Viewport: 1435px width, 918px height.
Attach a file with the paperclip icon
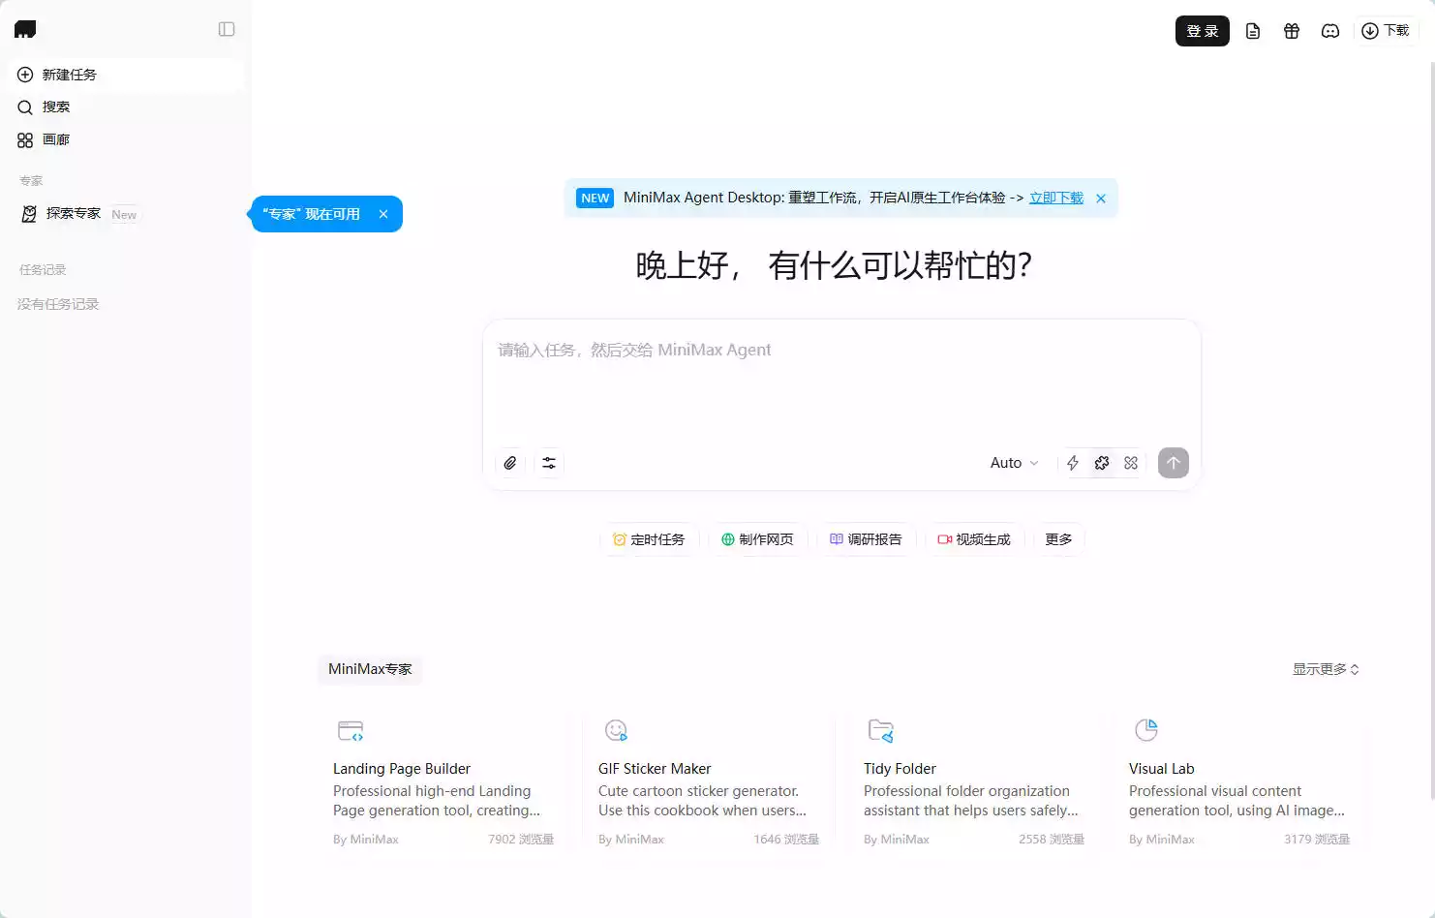click(510, 463)
